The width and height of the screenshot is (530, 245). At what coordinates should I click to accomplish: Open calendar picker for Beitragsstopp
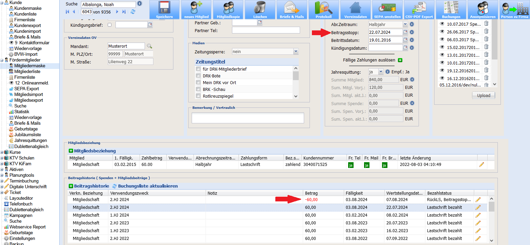click(405, 32)
